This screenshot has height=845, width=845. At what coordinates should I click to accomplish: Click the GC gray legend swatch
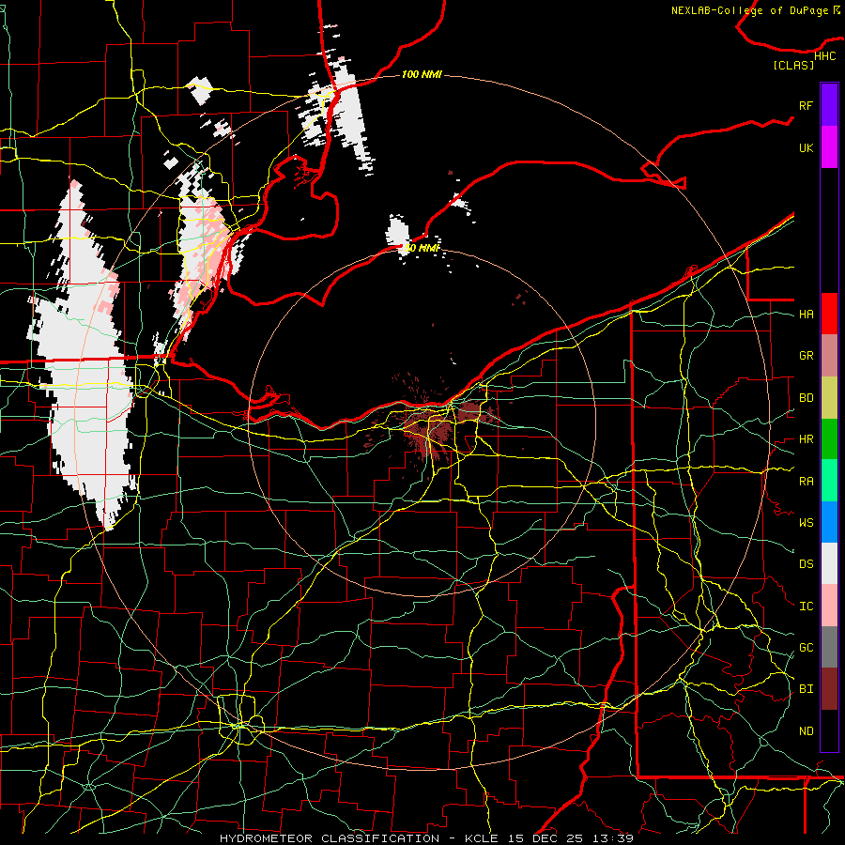pyautogui.click(x=829, y=647)
